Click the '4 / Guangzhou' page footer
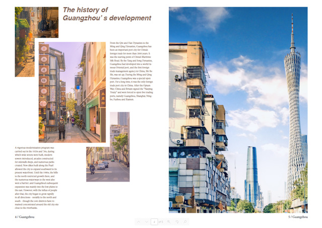This screenshot has width=322, height=228. [x=25, y=217]
